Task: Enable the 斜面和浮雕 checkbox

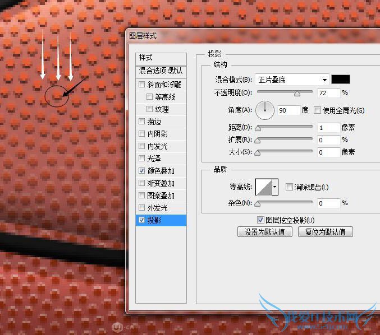Action: [x=141, y=85]
